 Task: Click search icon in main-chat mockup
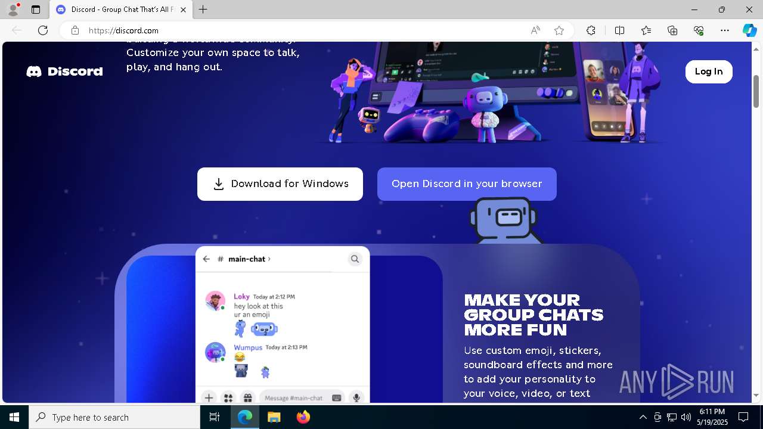click(x=355, y=259)
